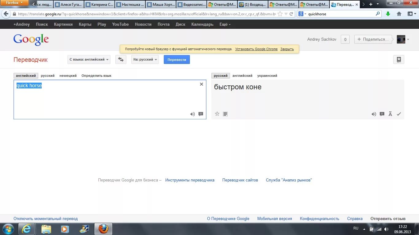Choose search engine dropdown
Image resolution: width=419 pixels, height=235 pixels.
303,14
